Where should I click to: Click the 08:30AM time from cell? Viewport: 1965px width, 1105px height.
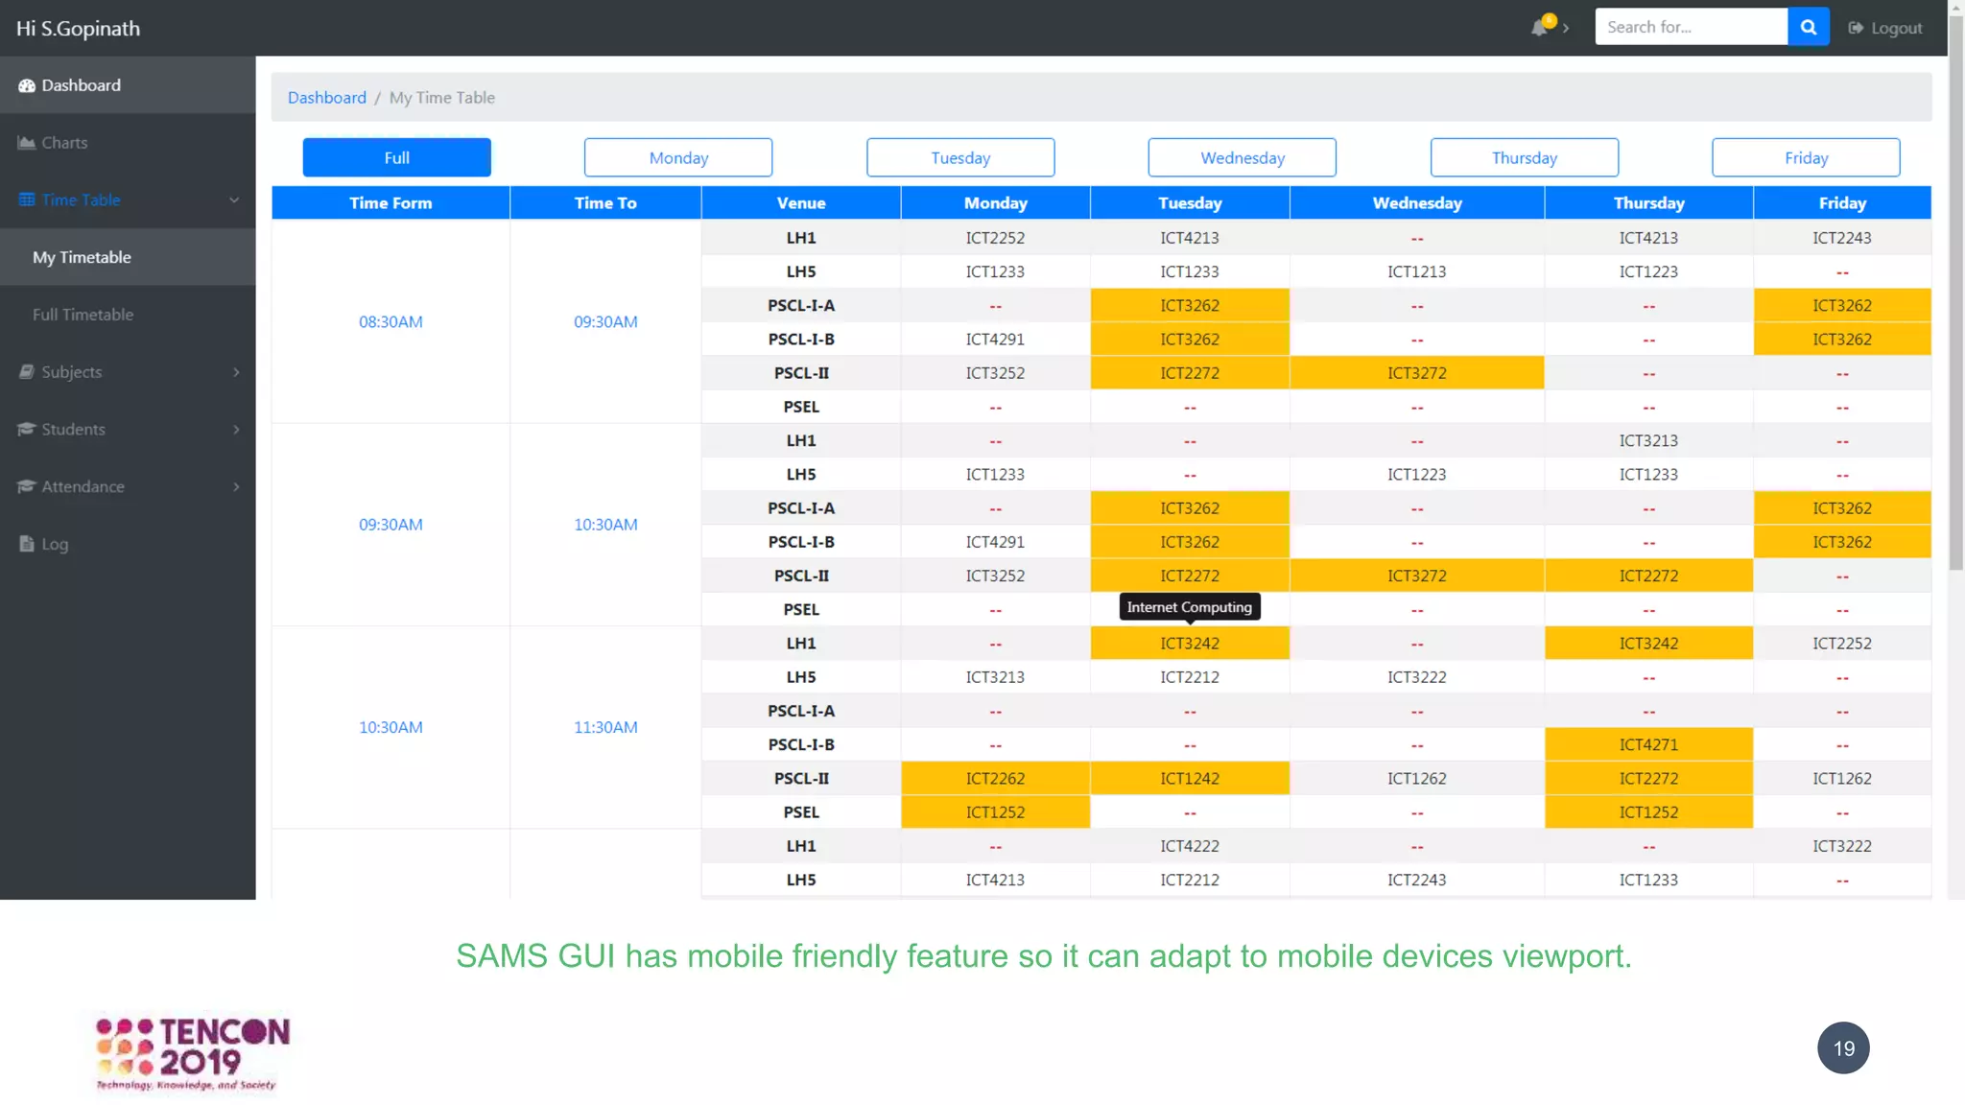click(x=391, y=321)
